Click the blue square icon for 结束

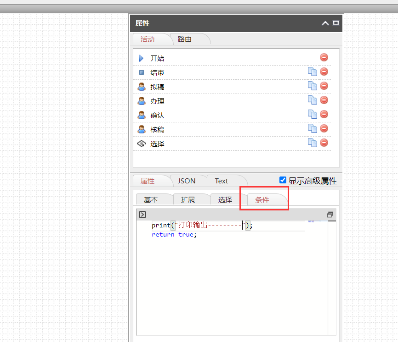[142, 72]
